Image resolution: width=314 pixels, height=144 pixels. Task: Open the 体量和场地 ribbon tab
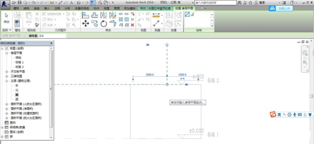(82, 8)
